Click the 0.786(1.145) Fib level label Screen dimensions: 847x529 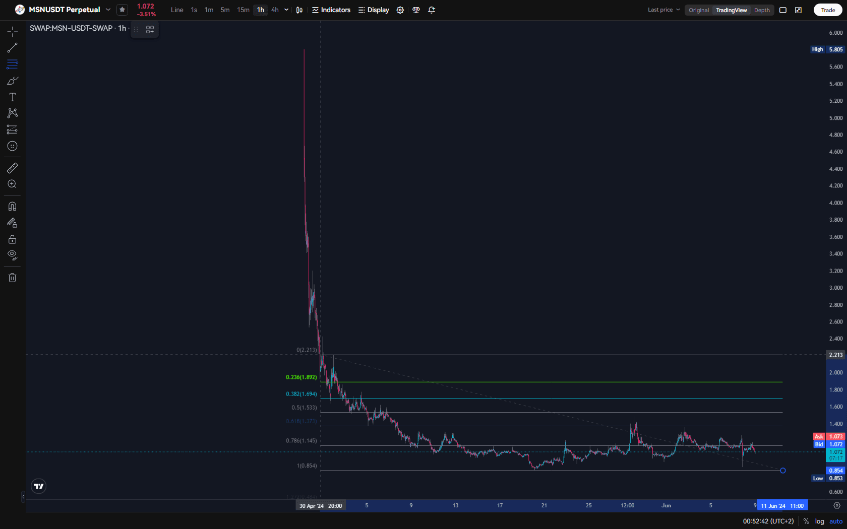pos(301,441)
